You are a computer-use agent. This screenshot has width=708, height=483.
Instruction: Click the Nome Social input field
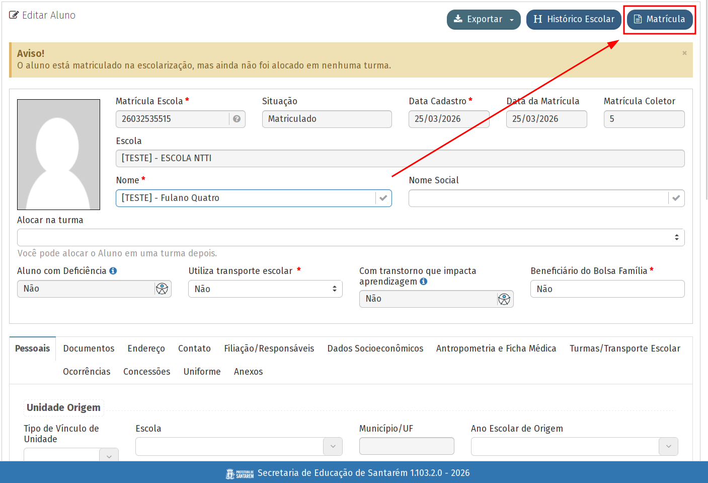pyautogui.click(x=538, y=198)
